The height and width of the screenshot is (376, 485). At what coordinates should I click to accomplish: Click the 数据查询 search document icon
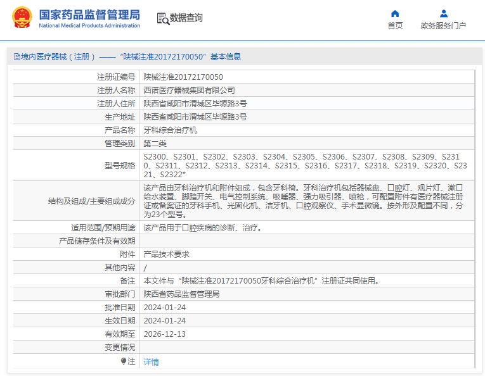pyautogui.click(x=163, y=18)
